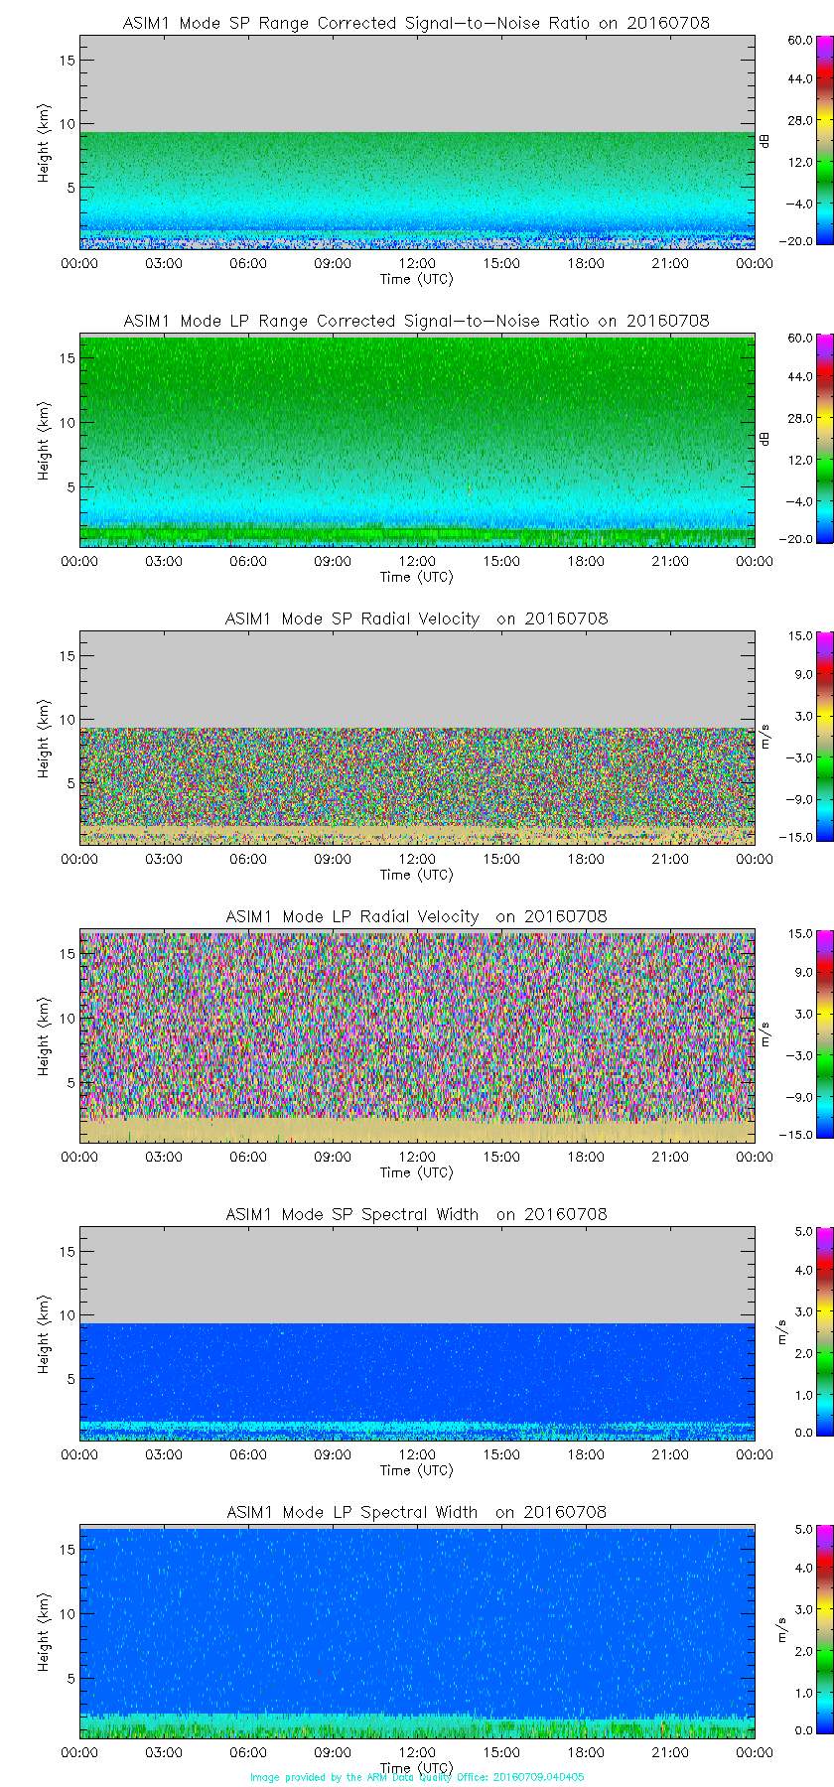
Task: Click the SP Signal-to-Noise Ratio plot title
Action: coord(416,23)
